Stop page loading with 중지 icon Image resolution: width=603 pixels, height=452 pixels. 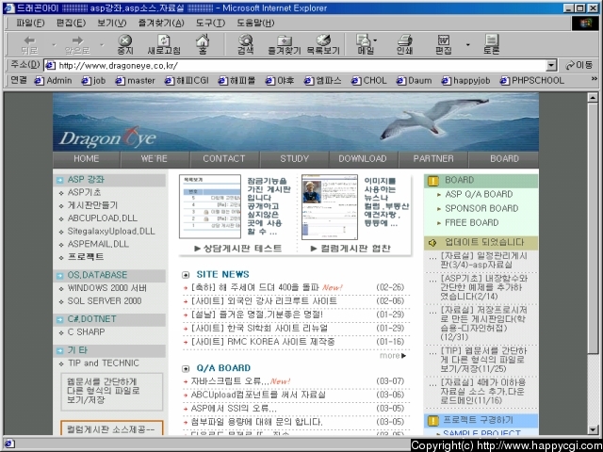125,44
